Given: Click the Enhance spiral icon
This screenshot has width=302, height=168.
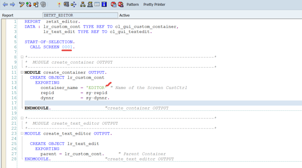Looking at the screenshot, I should [x=44, y=4].
